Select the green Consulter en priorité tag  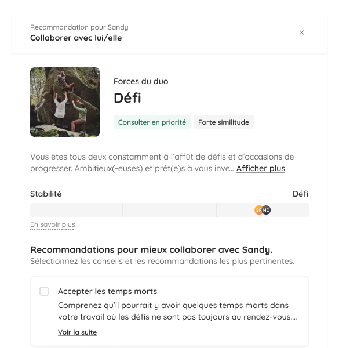(x=152, y=122)
